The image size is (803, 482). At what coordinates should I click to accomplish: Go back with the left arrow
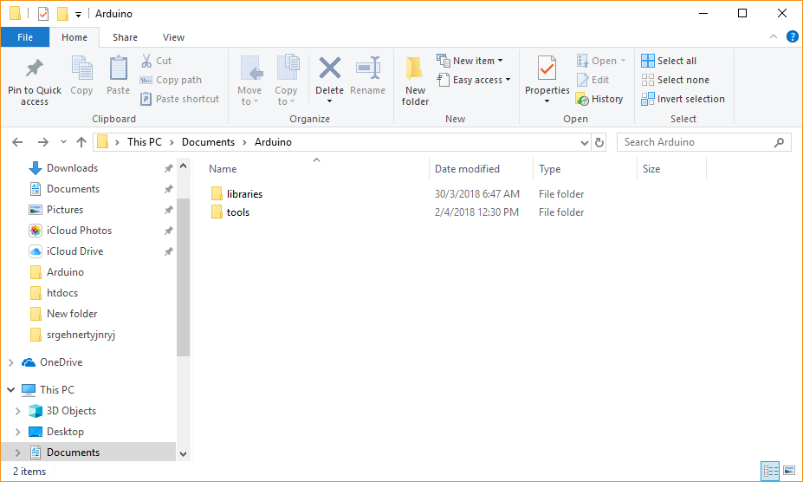click(17, 142)
